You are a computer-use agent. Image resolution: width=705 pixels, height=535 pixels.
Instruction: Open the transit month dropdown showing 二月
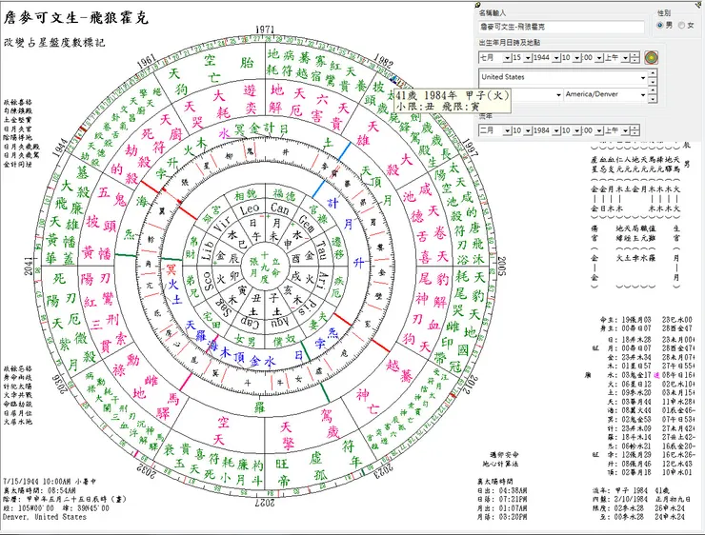tap(507, 130)
